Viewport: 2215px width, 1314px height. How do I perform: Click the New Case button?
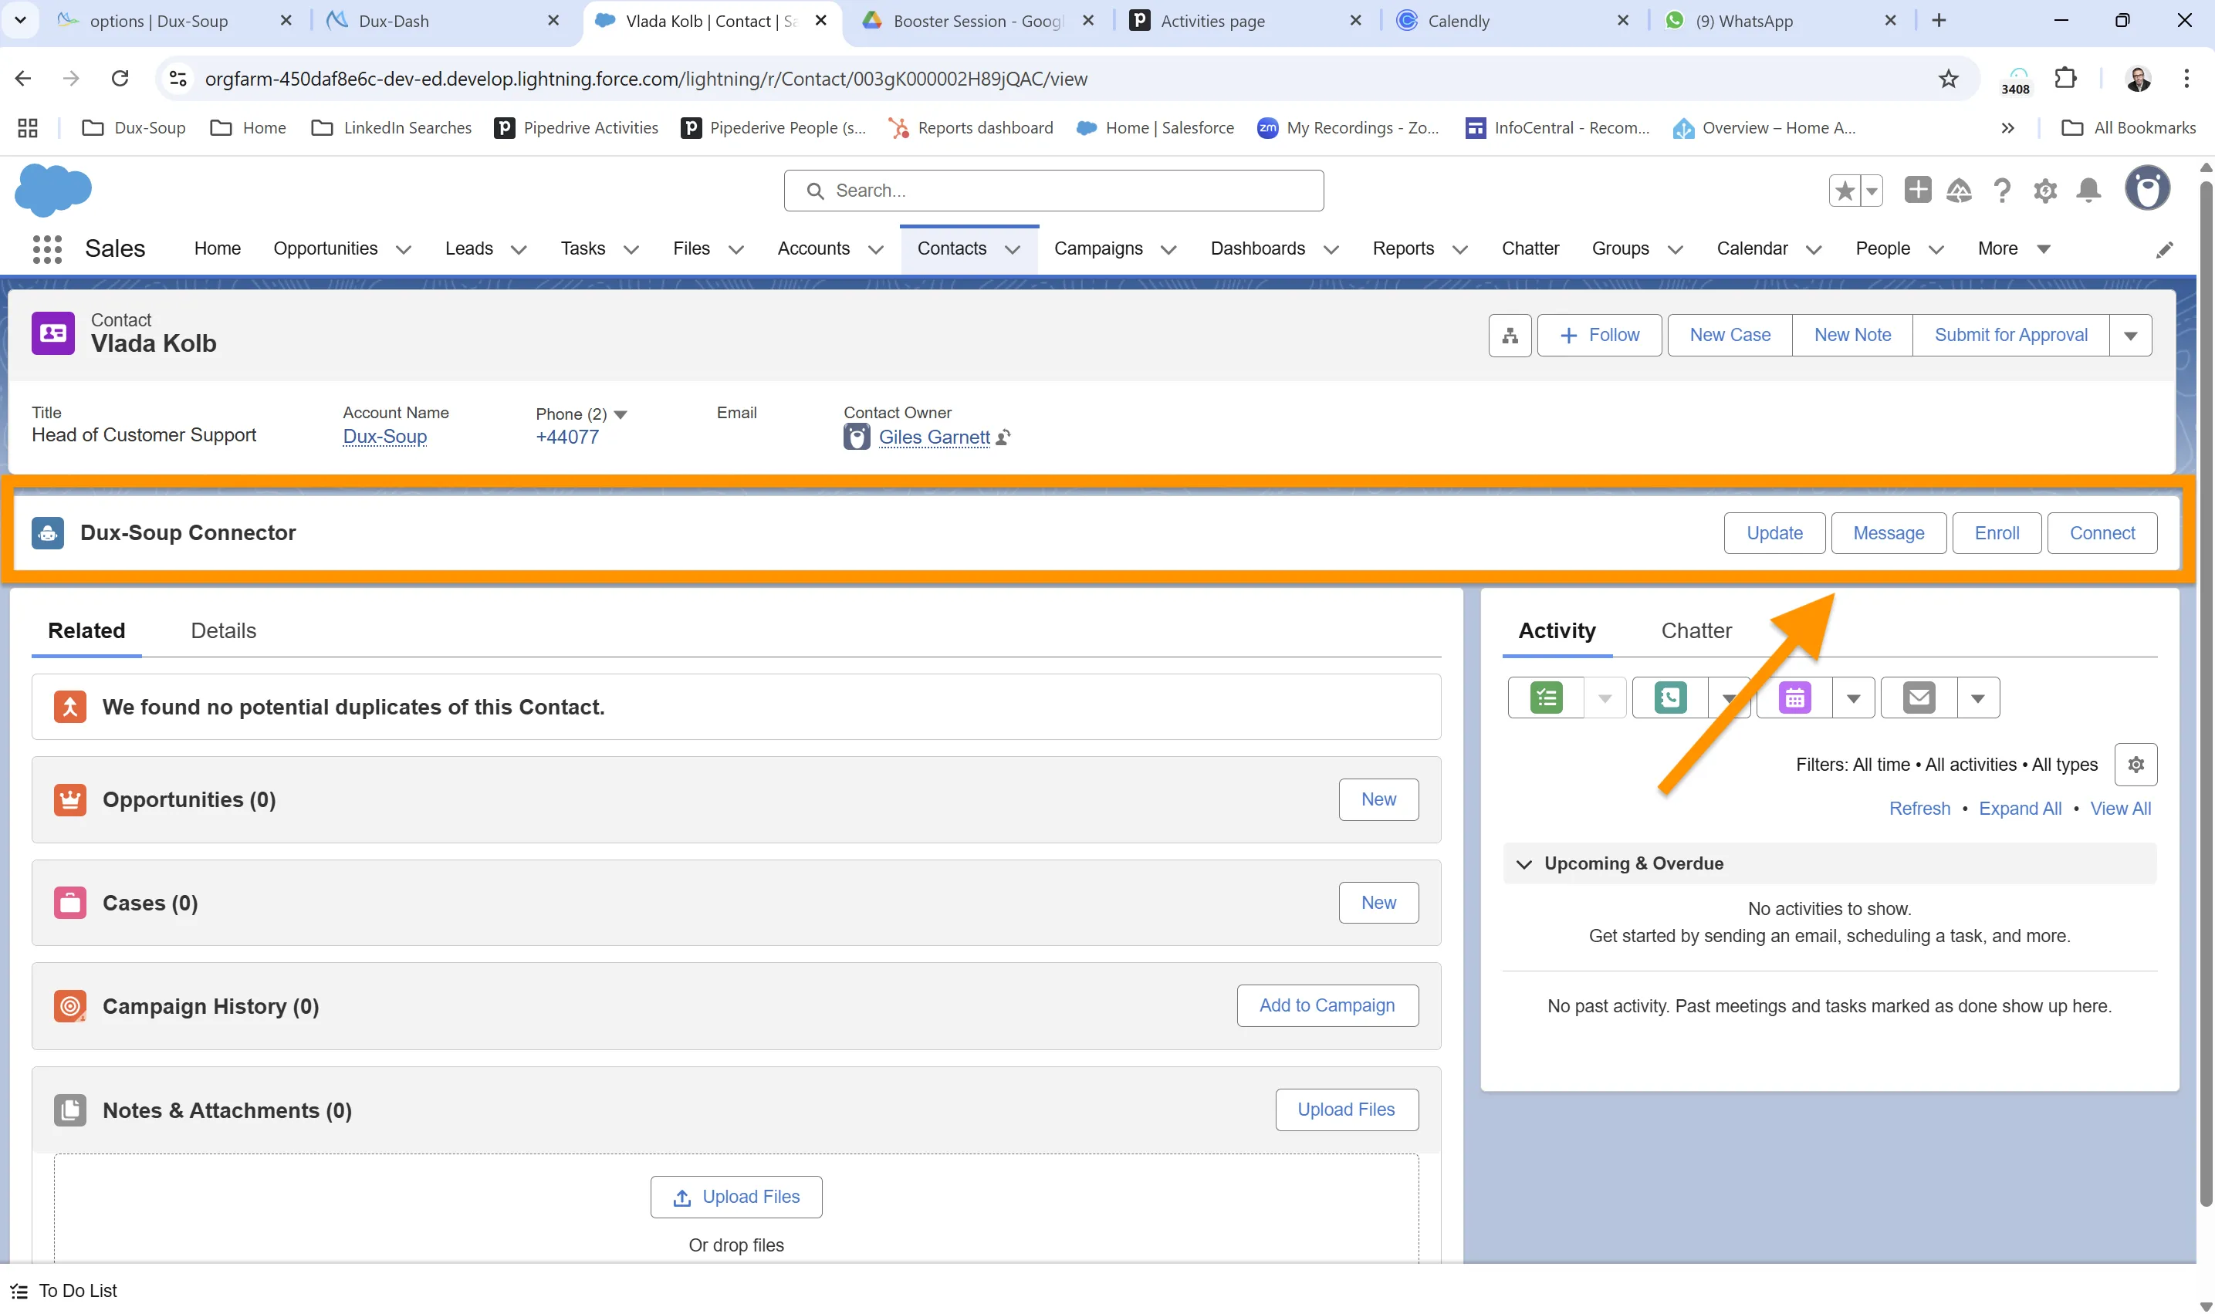point(1729,336)
